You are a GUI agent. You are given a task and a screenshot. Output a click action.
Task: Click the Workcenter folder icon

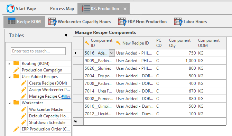(16, 103)
